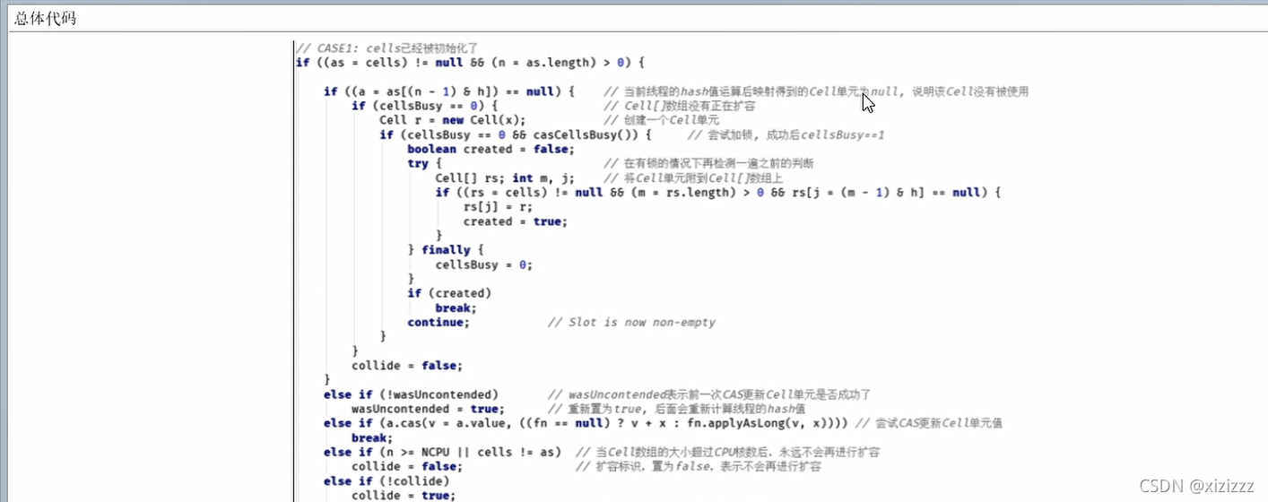Click the line "Cell[] rs; int m, j;"
The height and width of the screenshot is (502, 1268).
505,177
